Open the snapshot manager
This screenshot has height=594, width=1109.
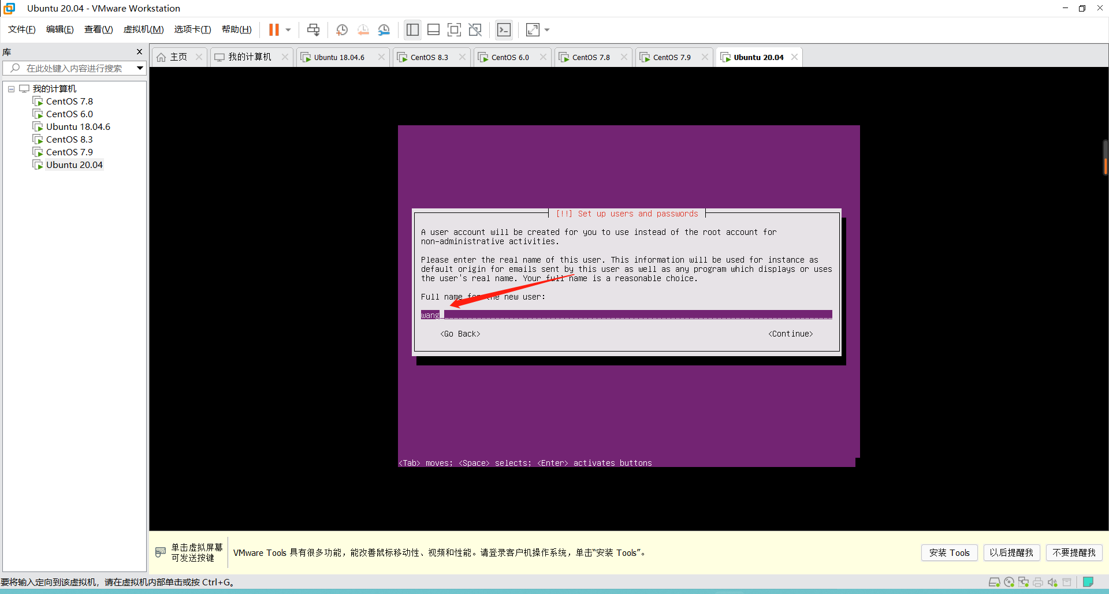click(x=384, y=29)
